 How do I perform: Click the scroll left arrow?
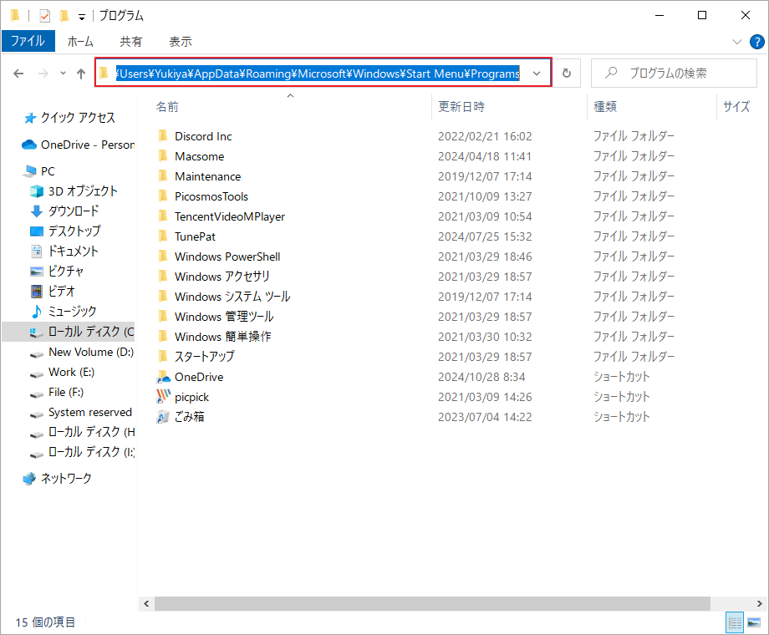pyautogui.click(x=146, y=603)
